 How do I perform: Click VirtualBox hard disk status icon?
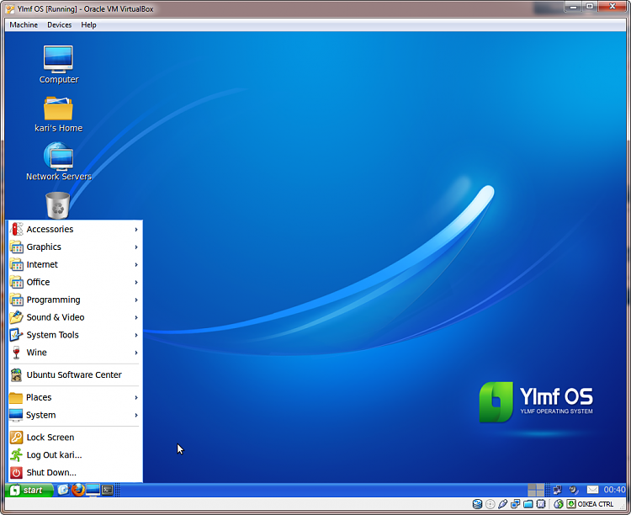tap(477, 504)
